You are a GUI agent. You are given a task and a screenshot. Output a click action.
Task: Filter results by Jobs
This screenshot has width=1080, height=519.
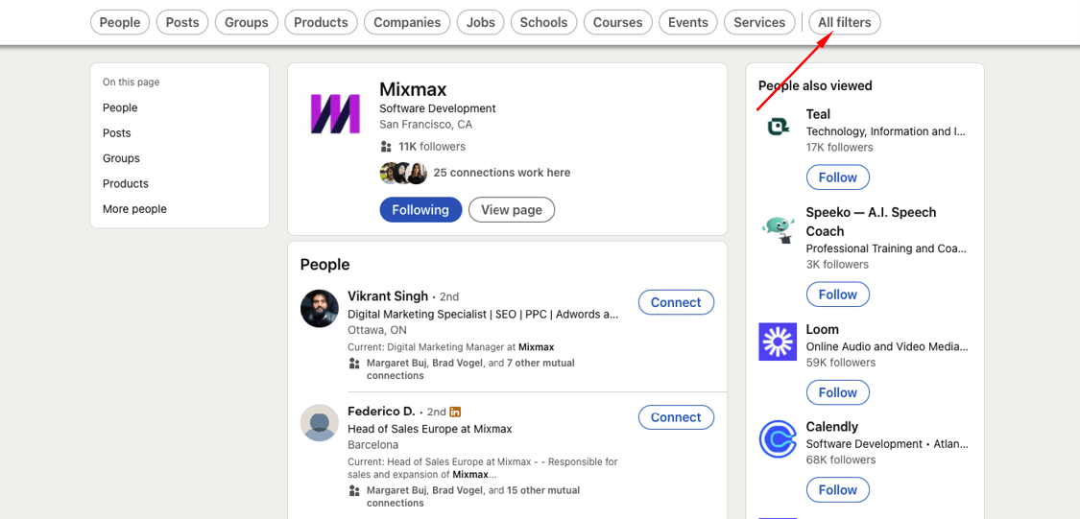click(x=481, y=22)
